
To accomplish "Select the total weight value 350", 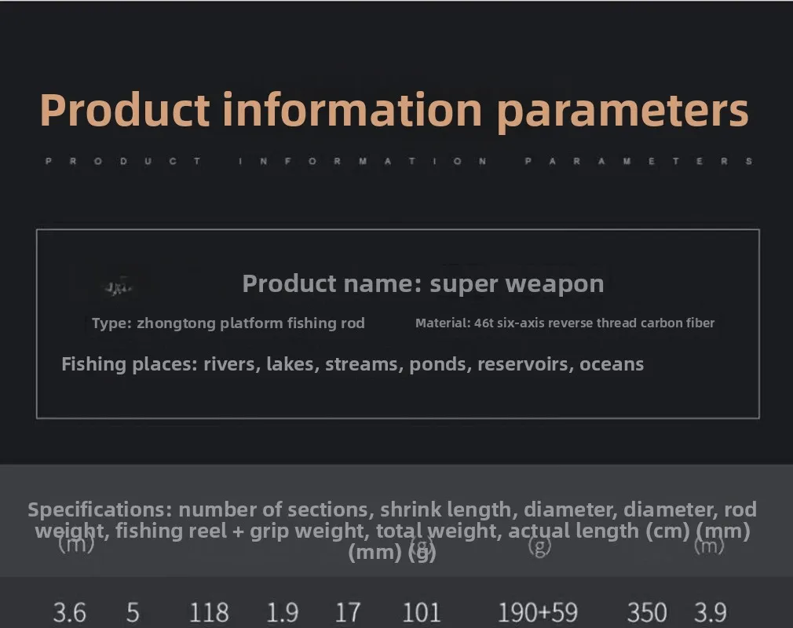I will coord(647,612).
